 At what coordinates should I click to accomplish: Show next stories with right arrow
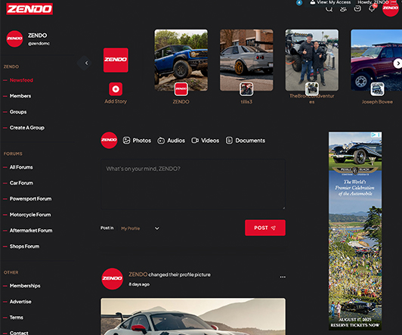[397, 64]
